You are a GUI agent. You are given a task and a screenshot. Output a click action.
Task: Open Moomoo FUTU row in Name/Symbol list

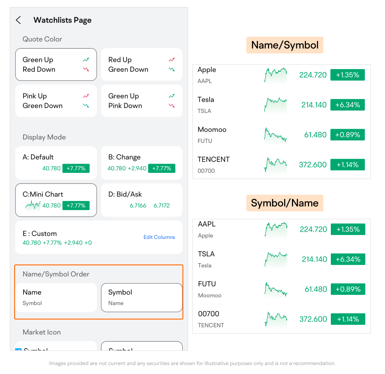pyautogui.click(x=281, y=135)
